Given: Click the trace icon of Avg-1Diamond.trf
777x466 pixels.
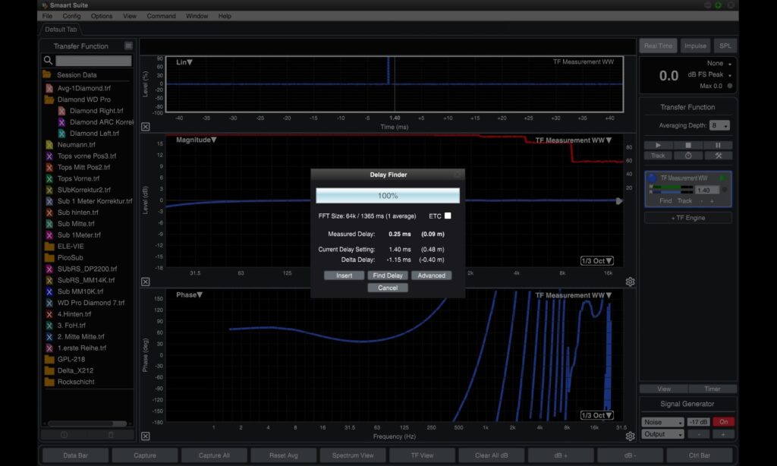Looking at the screenshot, I should coord(49,88).
